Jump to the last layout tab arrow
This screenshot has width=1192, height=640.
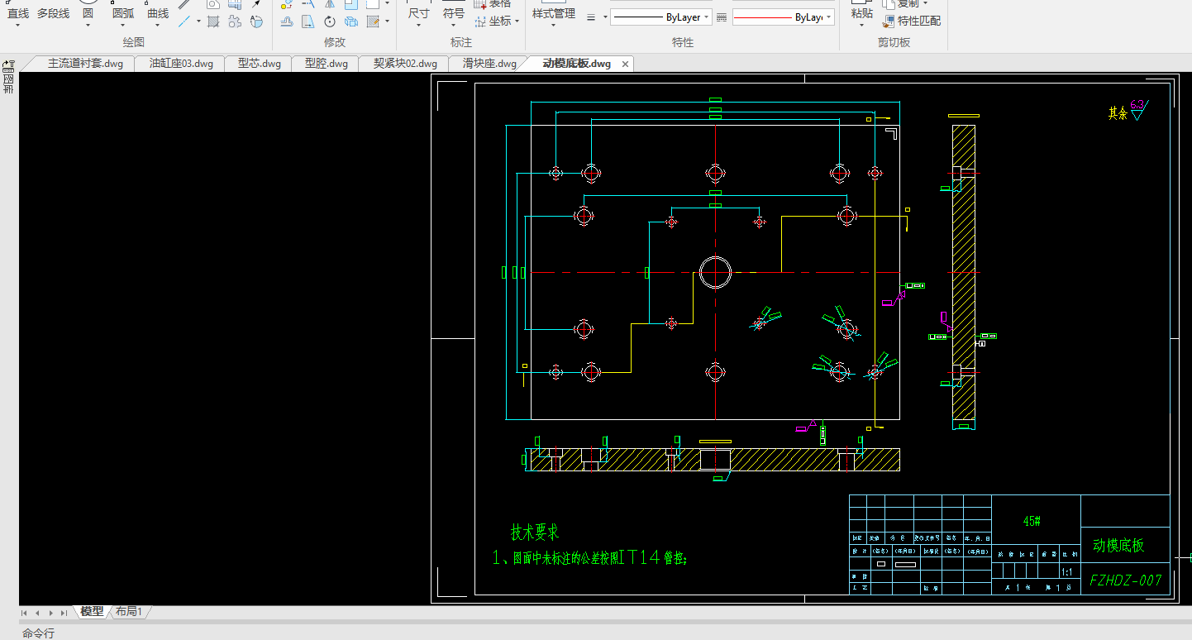click(64, 613)
